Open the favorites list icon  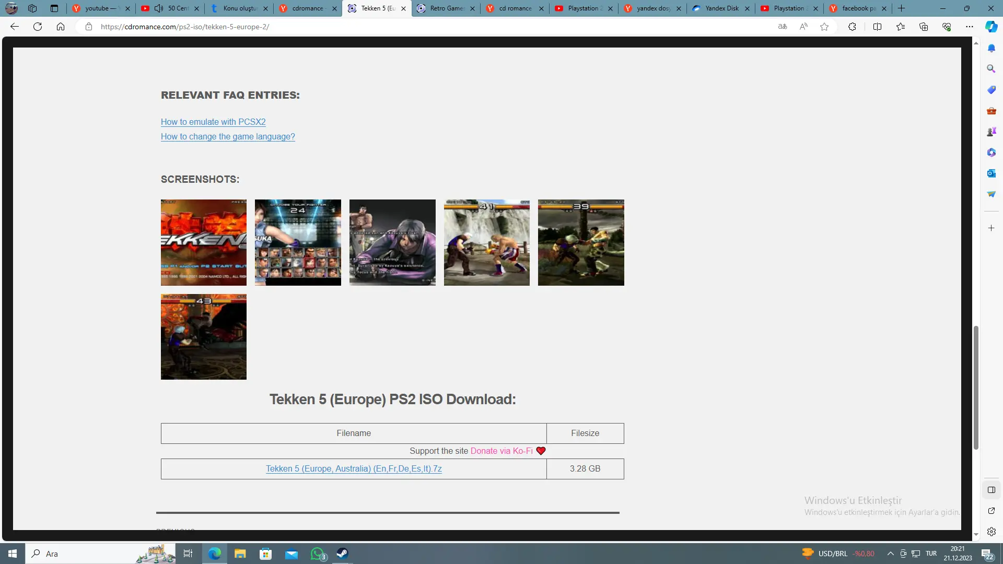901,27
